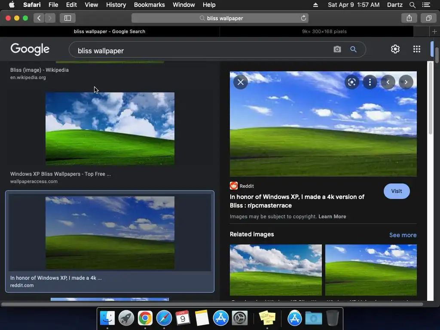Viewport: 440px width, 330px height.
Task: Open the Edit menu
Action: coord(71,5)
